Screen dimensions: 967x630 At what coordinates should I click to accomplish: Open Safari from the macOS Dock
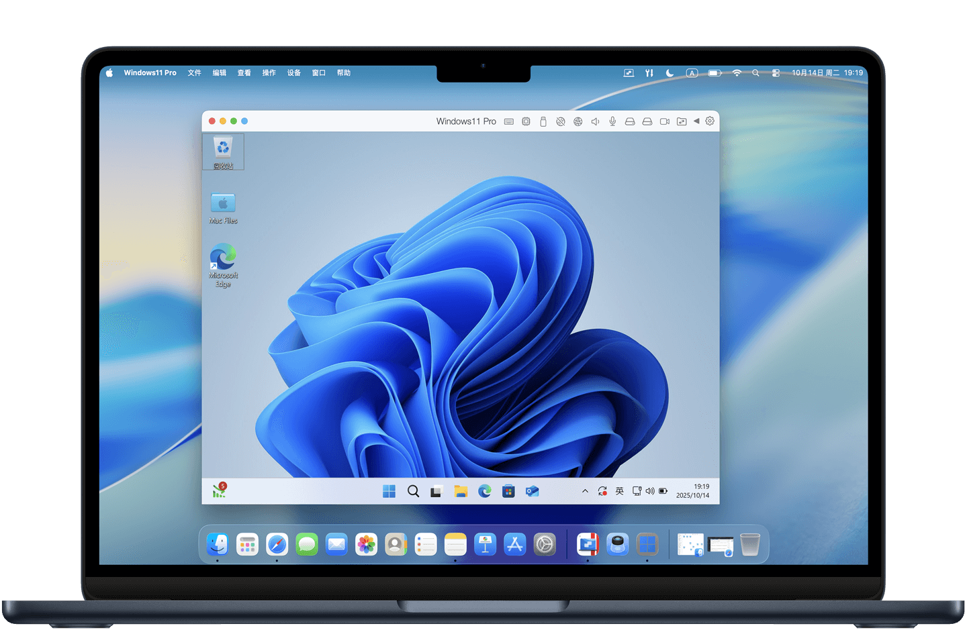(277, 544)
